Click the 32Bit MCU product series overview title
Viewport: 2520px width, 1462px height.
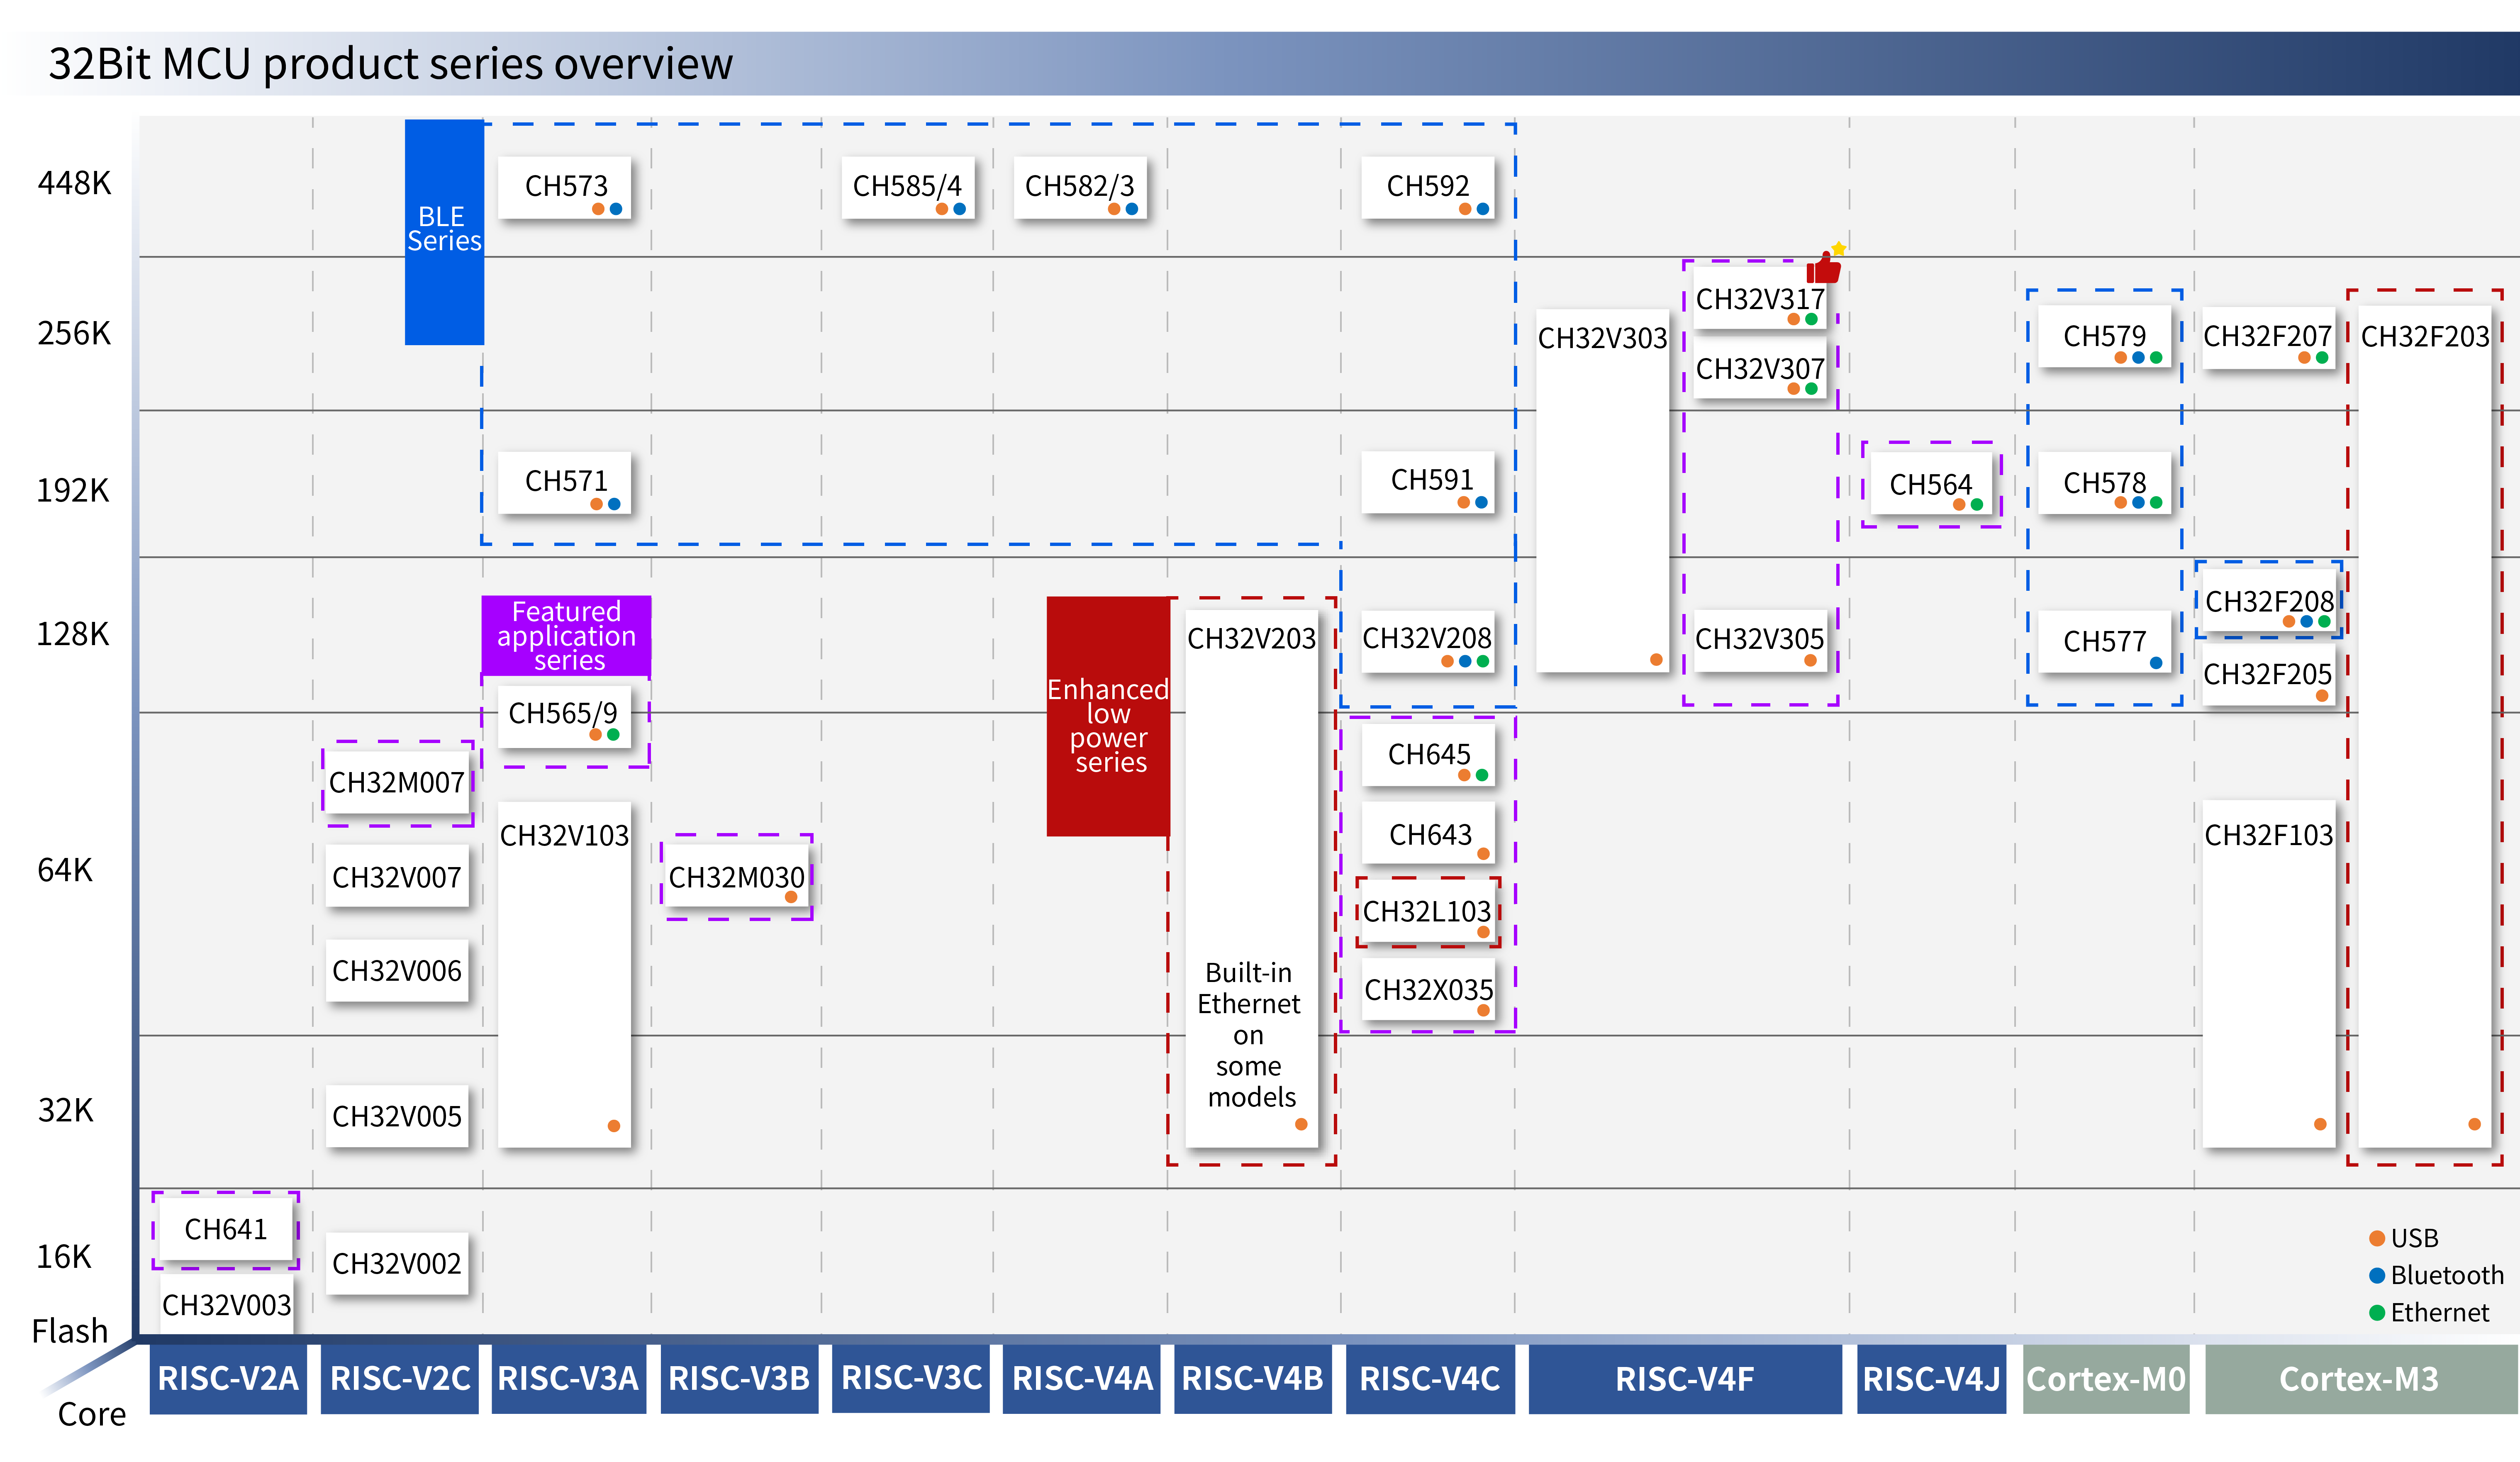391,64
